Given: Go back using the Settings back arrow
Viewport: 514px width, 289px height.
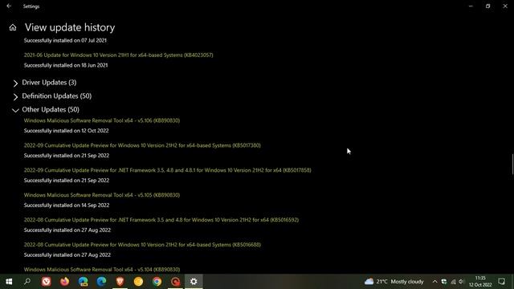Looking at the screenshot, I should (9, 6).
